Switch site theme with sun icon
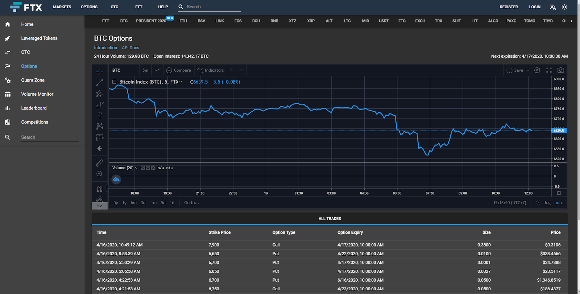The height and width of the screenshot is (294, 580). [564, 7]
